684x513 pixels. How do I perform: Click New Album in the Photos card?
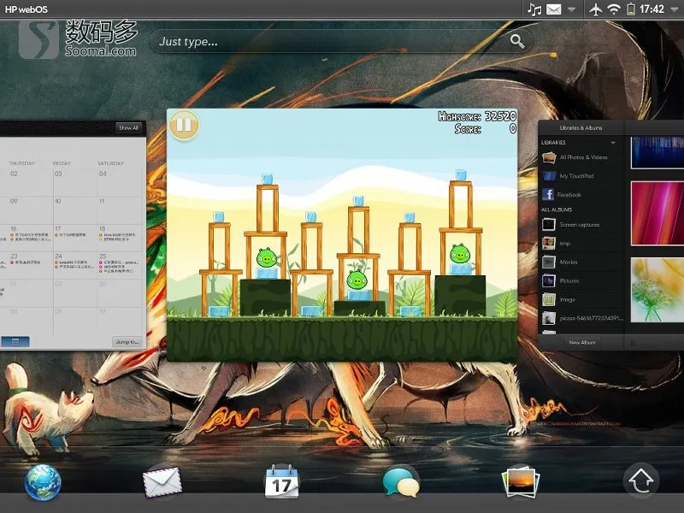click(x=582, y=343)
